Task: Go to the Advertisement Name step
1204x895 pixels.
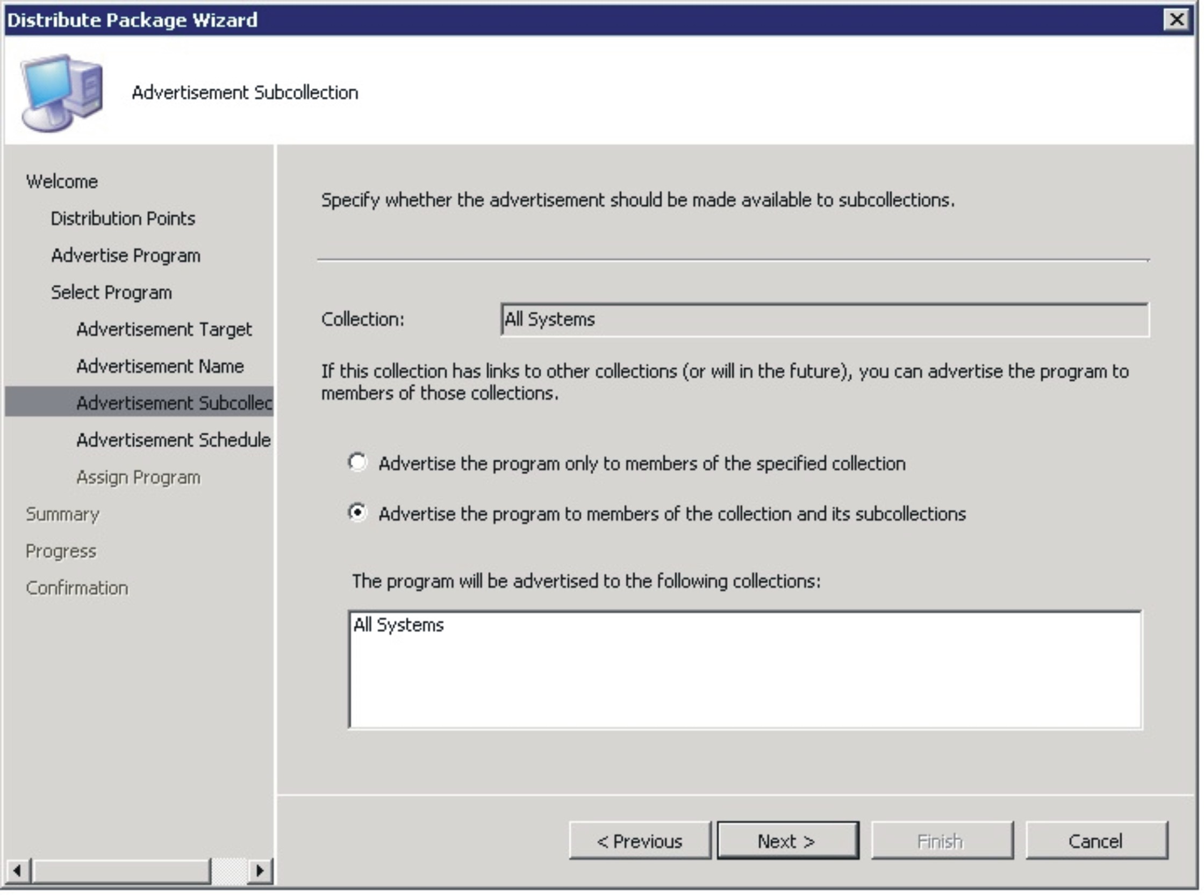Action: (160, 366)
